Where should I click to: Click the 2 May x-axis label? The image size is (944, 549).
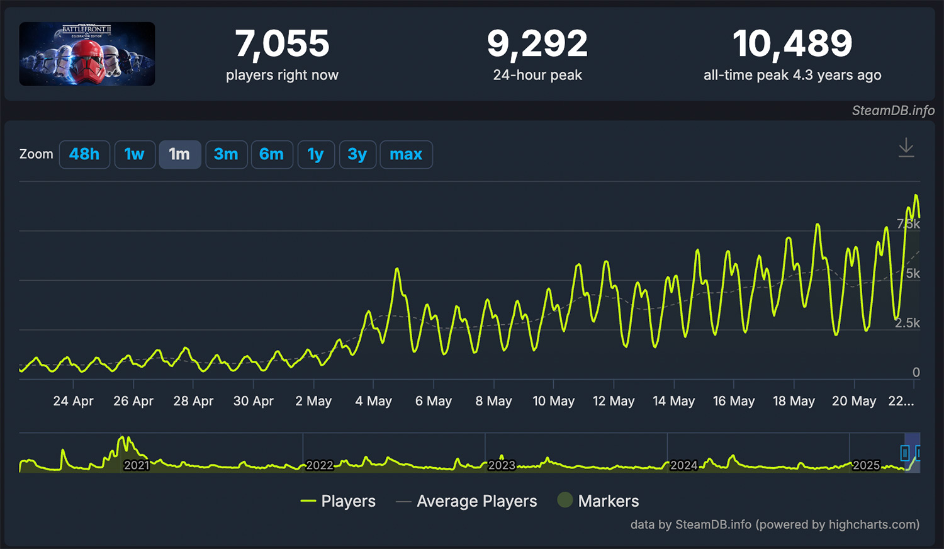pos(313,401)
